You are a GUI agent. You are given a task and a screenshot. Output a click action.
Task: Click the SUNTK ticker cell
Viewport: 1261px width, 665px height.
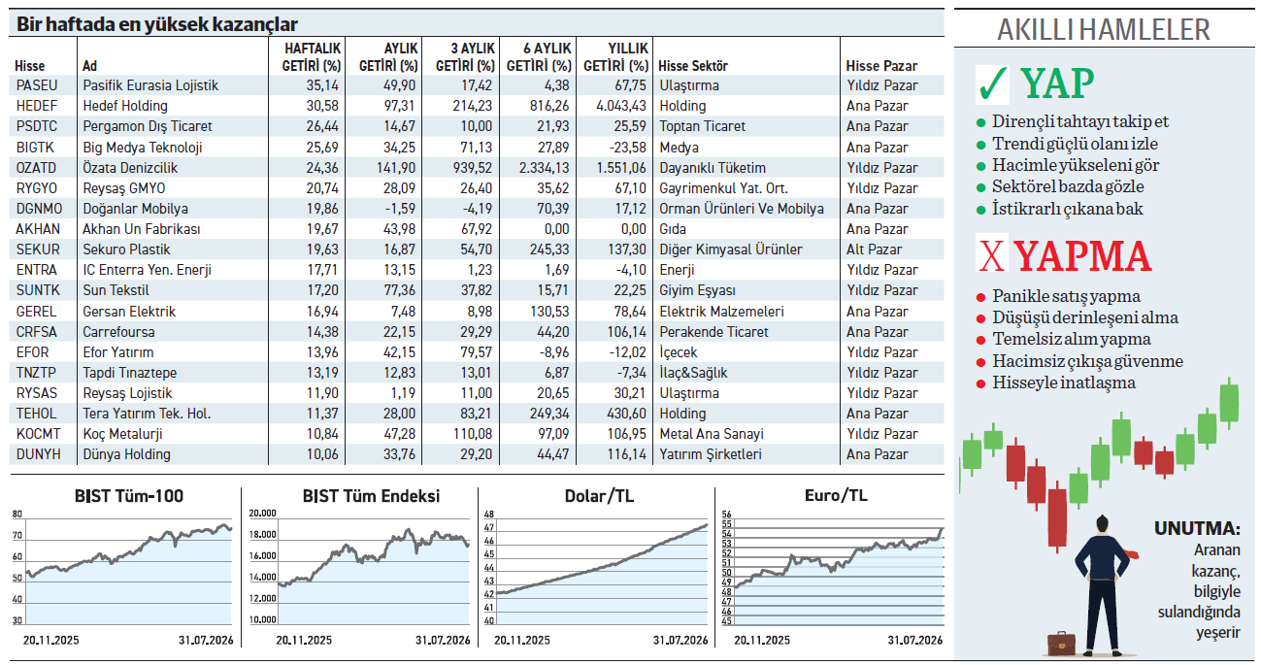pyautogui.click(x=37, y=290)
